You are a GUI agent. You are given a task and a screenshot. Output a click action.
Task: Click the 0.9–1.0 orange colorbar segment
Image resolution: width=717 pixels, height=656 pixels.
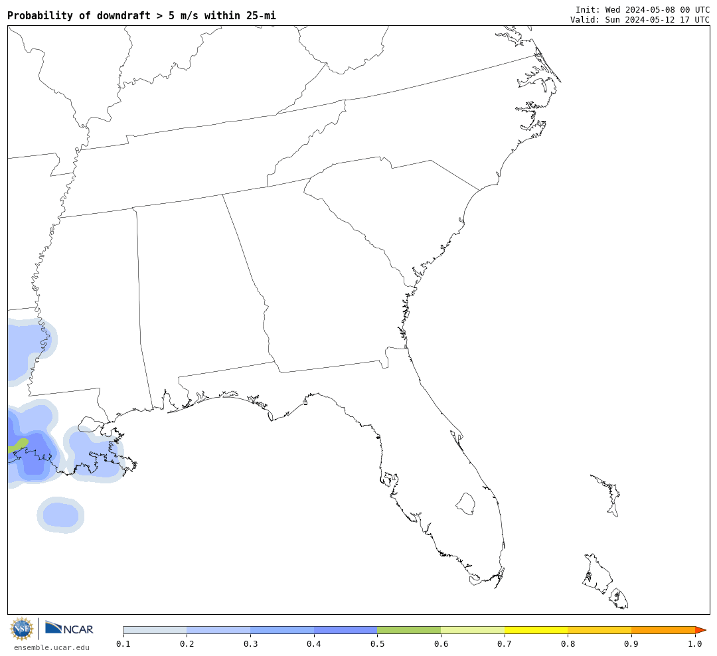(663, 630)
